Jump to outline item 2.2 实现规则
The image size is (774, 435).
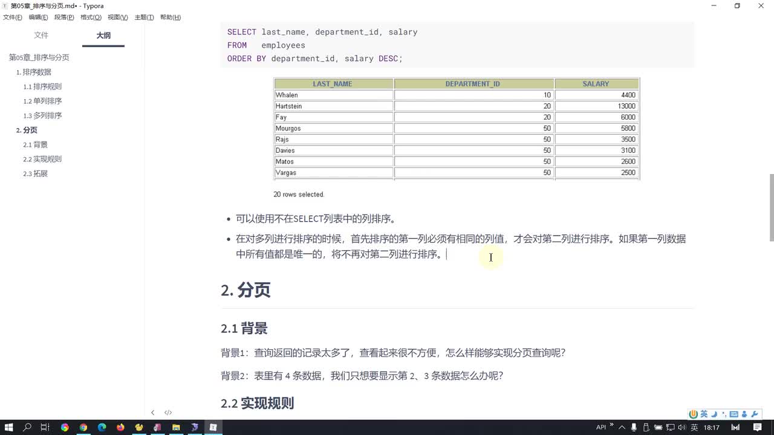[x=42, y=159]
